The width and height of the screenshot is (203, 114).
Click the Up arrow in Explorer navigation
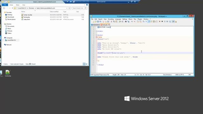(x=12, y=8)
